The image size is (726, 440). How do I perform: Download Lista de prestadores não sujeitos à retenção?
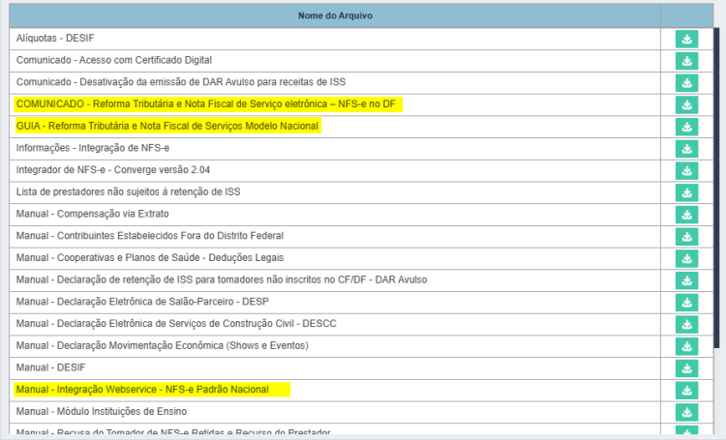pyautogui.click(x=686, y=192)
